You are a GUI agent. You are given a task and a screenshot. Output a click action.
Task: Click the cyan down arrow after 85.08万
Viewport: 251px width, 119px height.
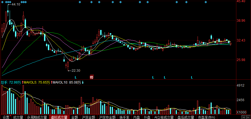click(x=83, y=82)
